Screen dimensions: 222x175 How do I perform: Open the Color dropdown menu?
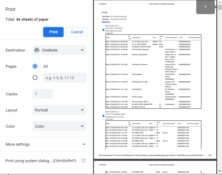(x=59, y=126)
